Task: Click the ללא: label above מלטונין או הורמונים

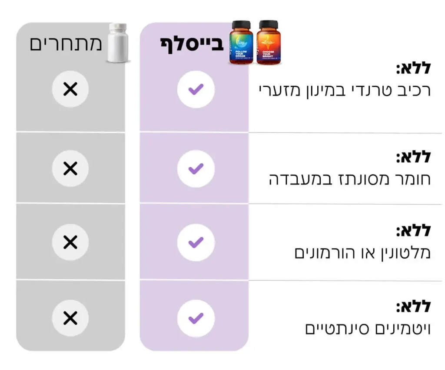Action: [x=413, y=230]
